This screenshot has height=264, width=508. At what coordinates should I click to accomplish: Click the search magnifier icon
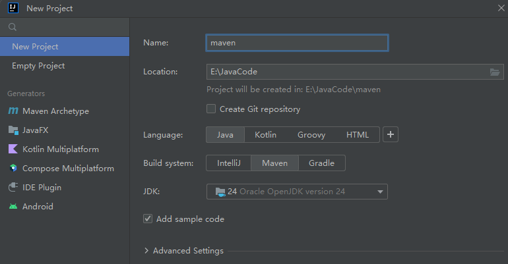click(13, 27)
